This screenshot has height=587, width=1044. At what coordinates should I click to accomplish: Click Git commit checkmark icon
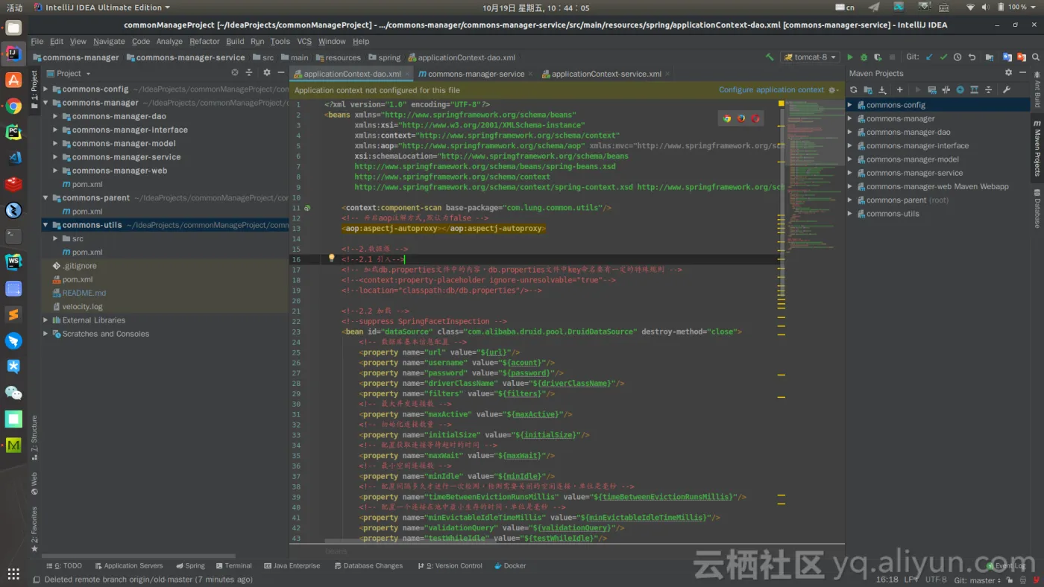tap(943, 57)
